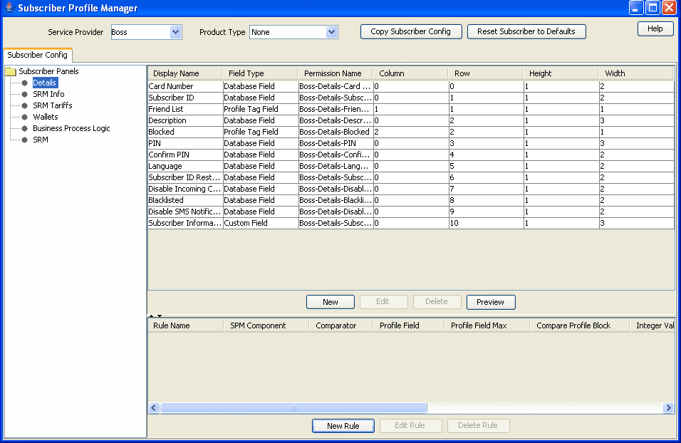681x443 pixels.
Task: Click the Field Type column header
Action: [260, 73]
